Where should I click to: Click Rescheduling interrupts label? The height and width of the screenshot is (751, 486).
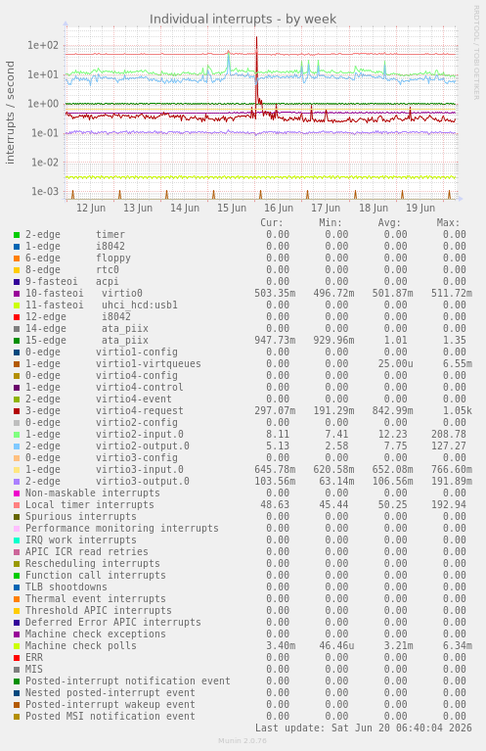pyautogui.click(x=93, y=563)
